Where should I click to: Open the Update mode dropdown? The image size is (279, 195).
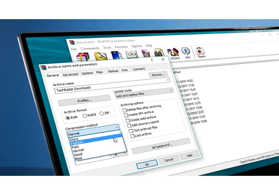pos(144,94)
